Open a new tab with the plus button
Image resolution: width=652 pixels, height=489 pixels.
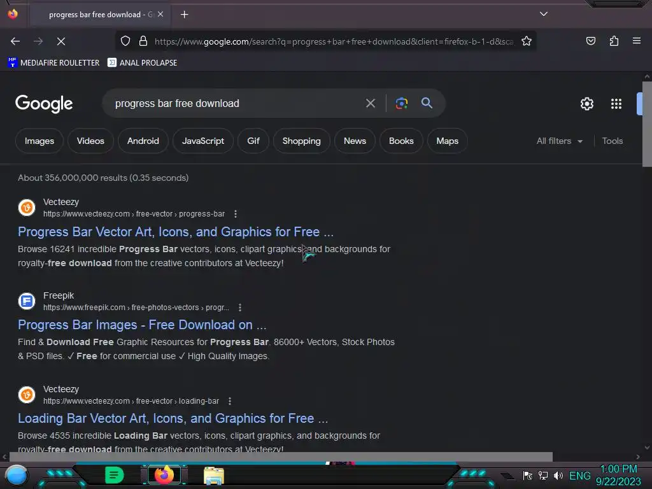[x=184, y=15]
